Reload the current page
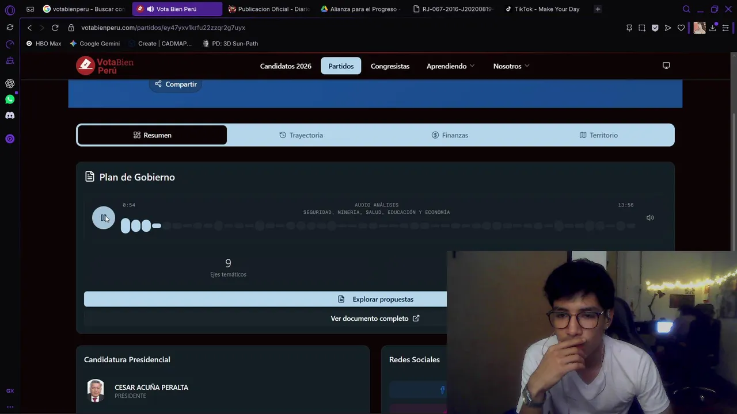This screenshot has height=414, width=737. 55,28
